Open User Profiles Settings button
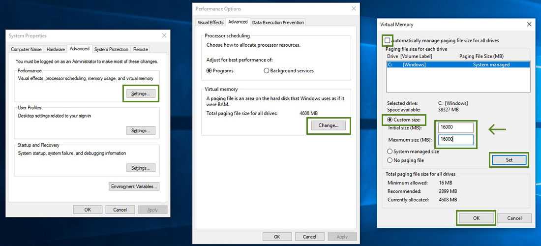Viewport: 541px width, 246px height. pyautogui.click(x=141, y=131)
